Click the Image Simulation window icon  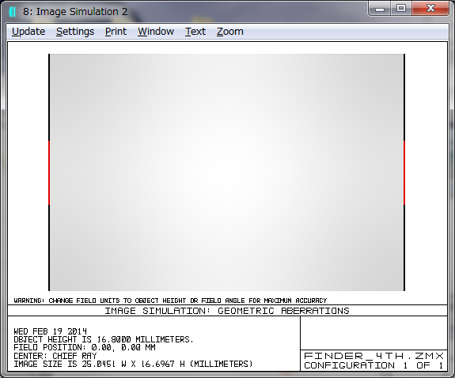[x=12, y=12]
